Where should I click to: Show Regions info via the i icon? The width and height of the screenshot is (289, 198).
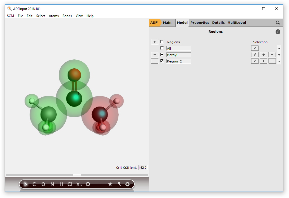point(278,32)
